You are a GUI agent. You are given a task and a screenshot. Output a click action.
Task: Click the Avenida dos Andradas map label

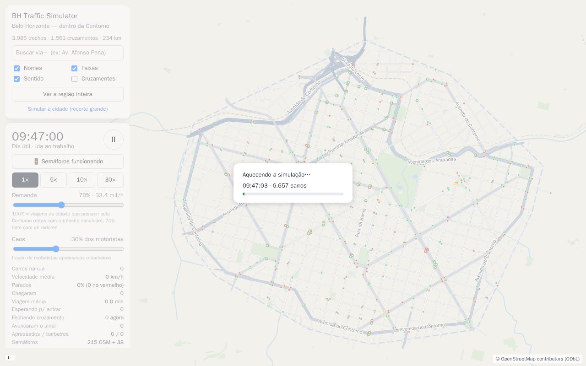tap(432, 161)
